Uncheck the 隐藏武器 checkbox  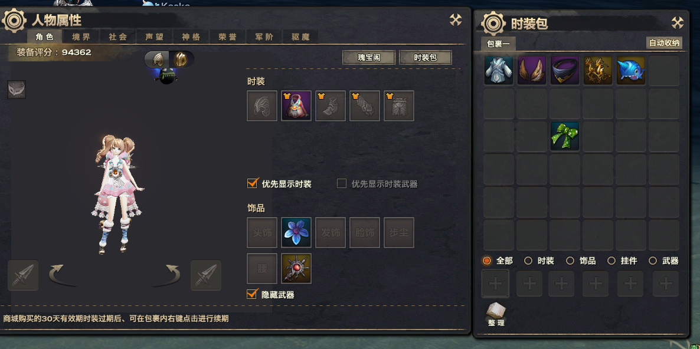(253, 294)
